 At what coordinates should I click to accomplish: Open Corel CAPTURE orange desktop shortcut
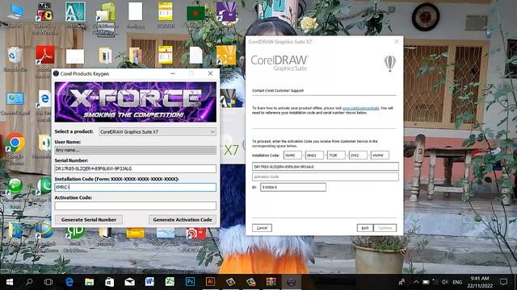coord(226,60)
